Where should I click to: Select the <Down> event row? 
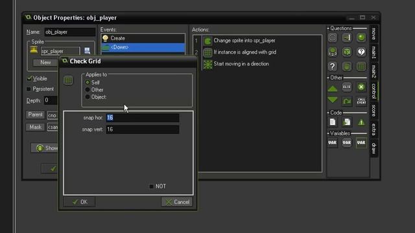[x=143, y=47]
